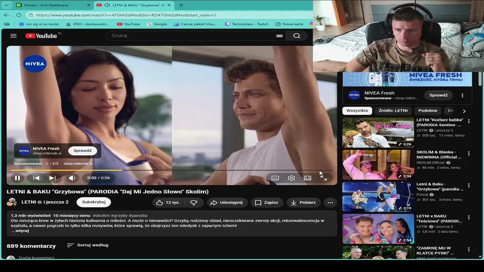Like the video with thumbs up
Viewport: 484px width, 272px height.
coord(168,202)
